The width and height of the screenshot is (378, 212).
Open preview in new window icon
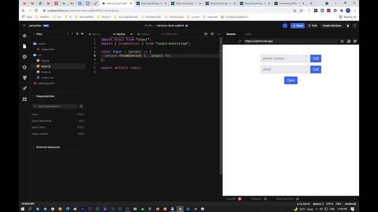pos(355,41)
